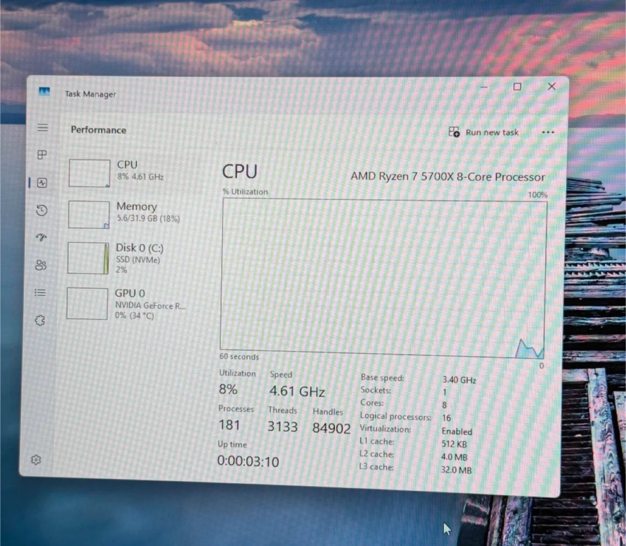The height and width of the screenshot is (546, 626).
Task: Open the Services page icon
Action: [40, 320]
